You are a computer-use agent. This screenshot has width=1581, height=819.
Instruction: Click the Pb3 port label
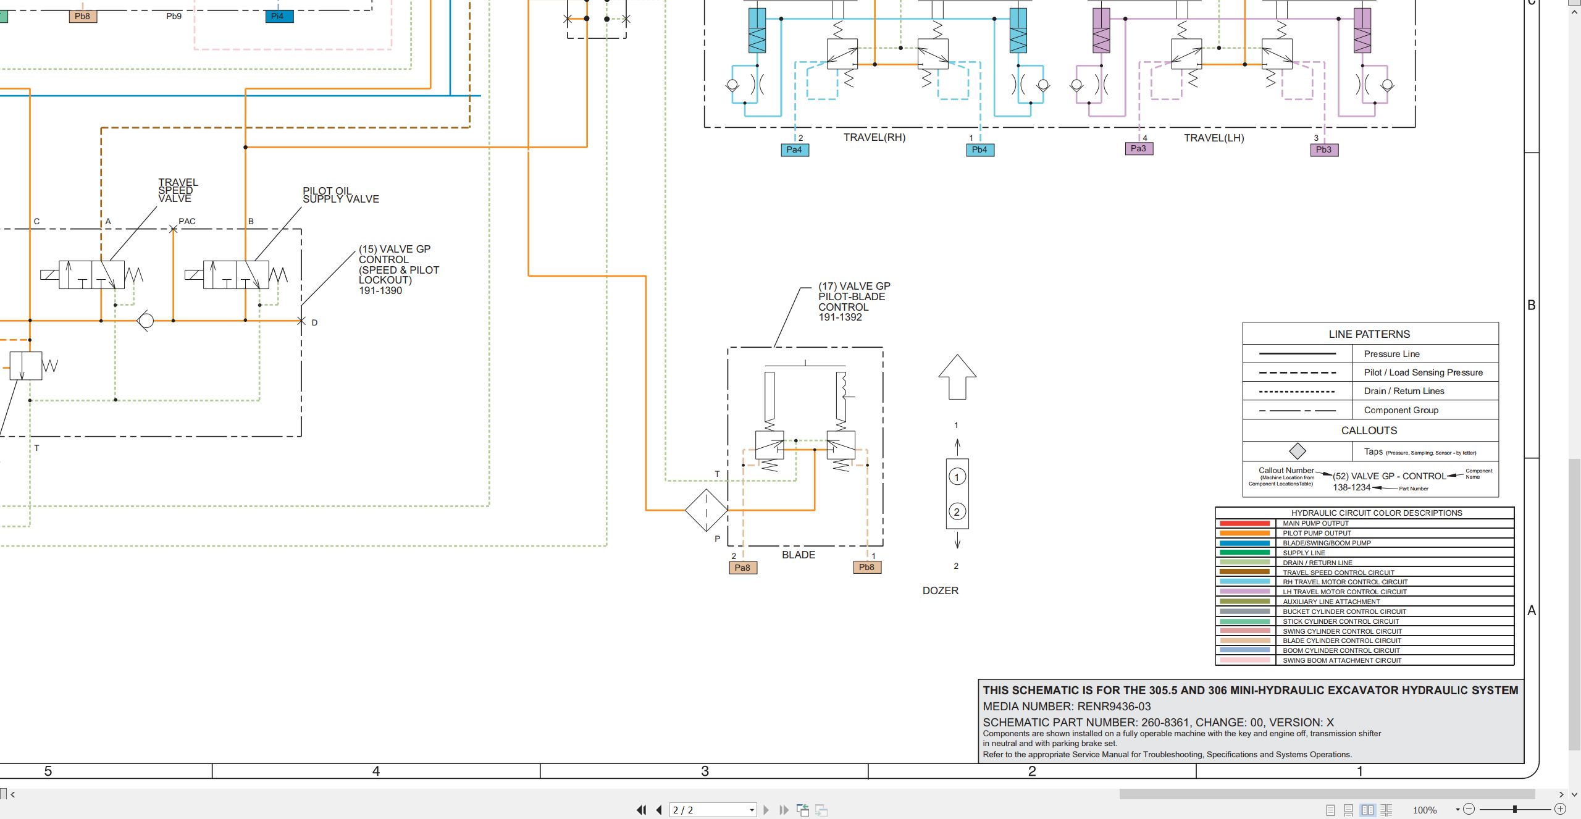click(x=1324, y=149)
